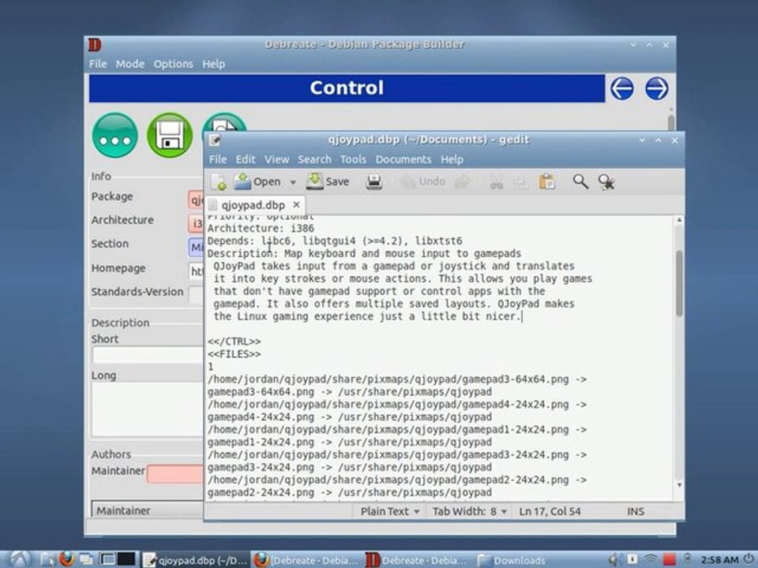Screen dimensions: 758x568
Task: Click gedit scrollbar down arrow
Action: pyautogui.click(x=679, y=485)
